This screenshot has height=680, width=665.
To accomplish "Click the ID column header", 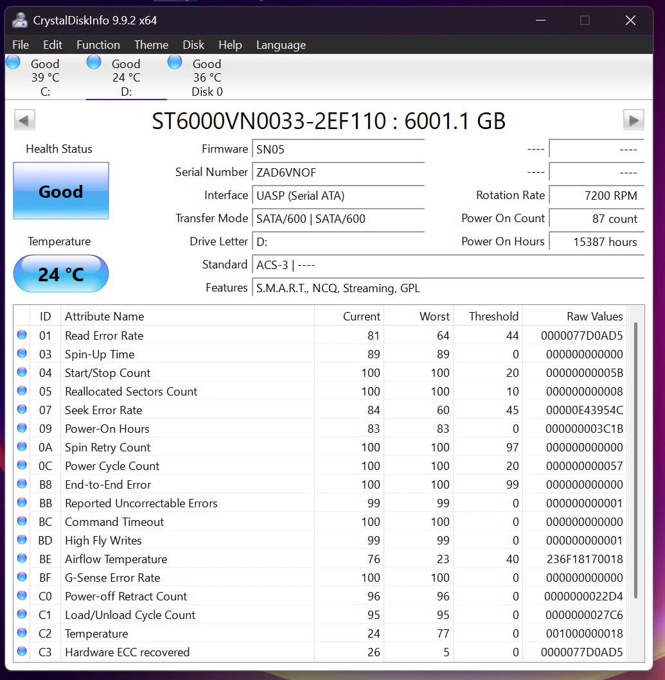I will pos(45,316).
